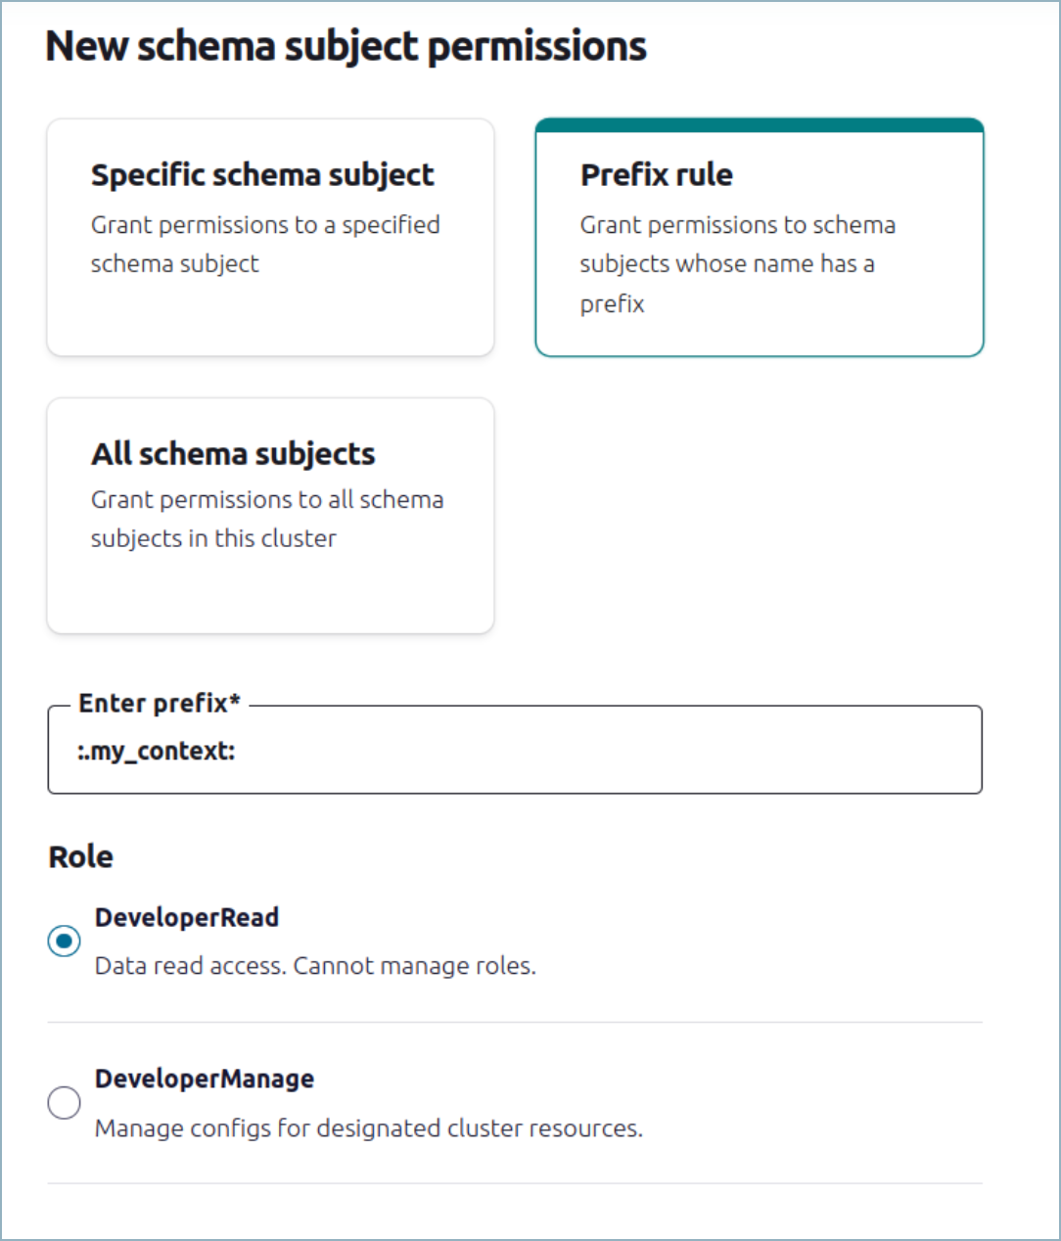Toggle the DeveloperRead radio button
Screen dimensions: 1061x1241
[64, 942]
